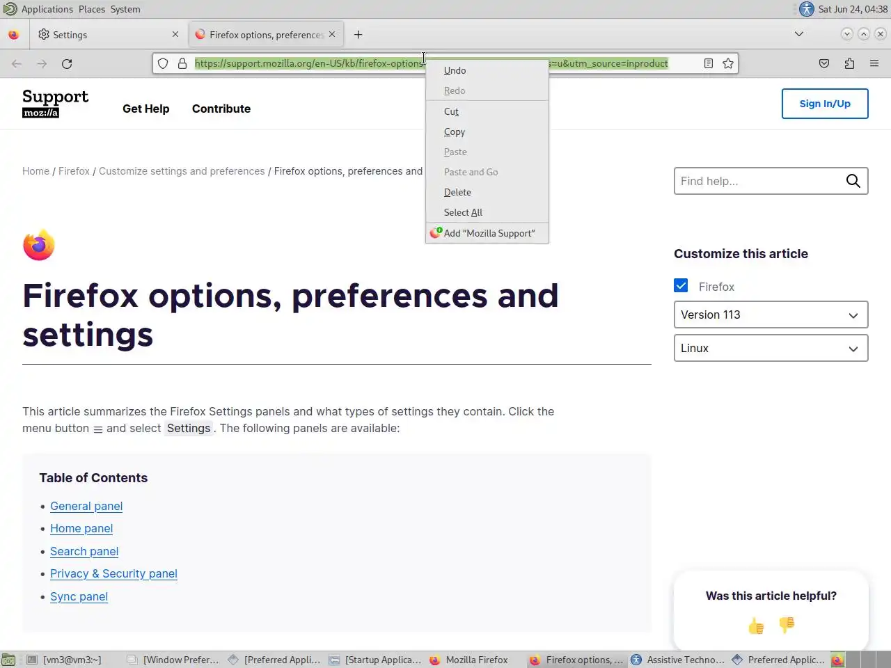Follow the Privacy & Security panel link
The width and height of the screenshot is (891, 668).
click(x=113, y=573)
